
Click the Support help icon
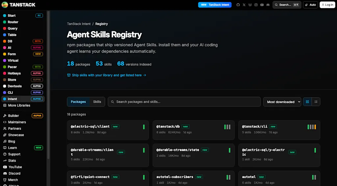[x=5, y=154]
